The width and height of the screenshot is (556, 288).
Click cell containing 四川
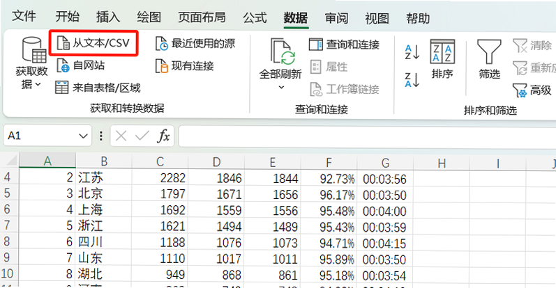point(103,242)
